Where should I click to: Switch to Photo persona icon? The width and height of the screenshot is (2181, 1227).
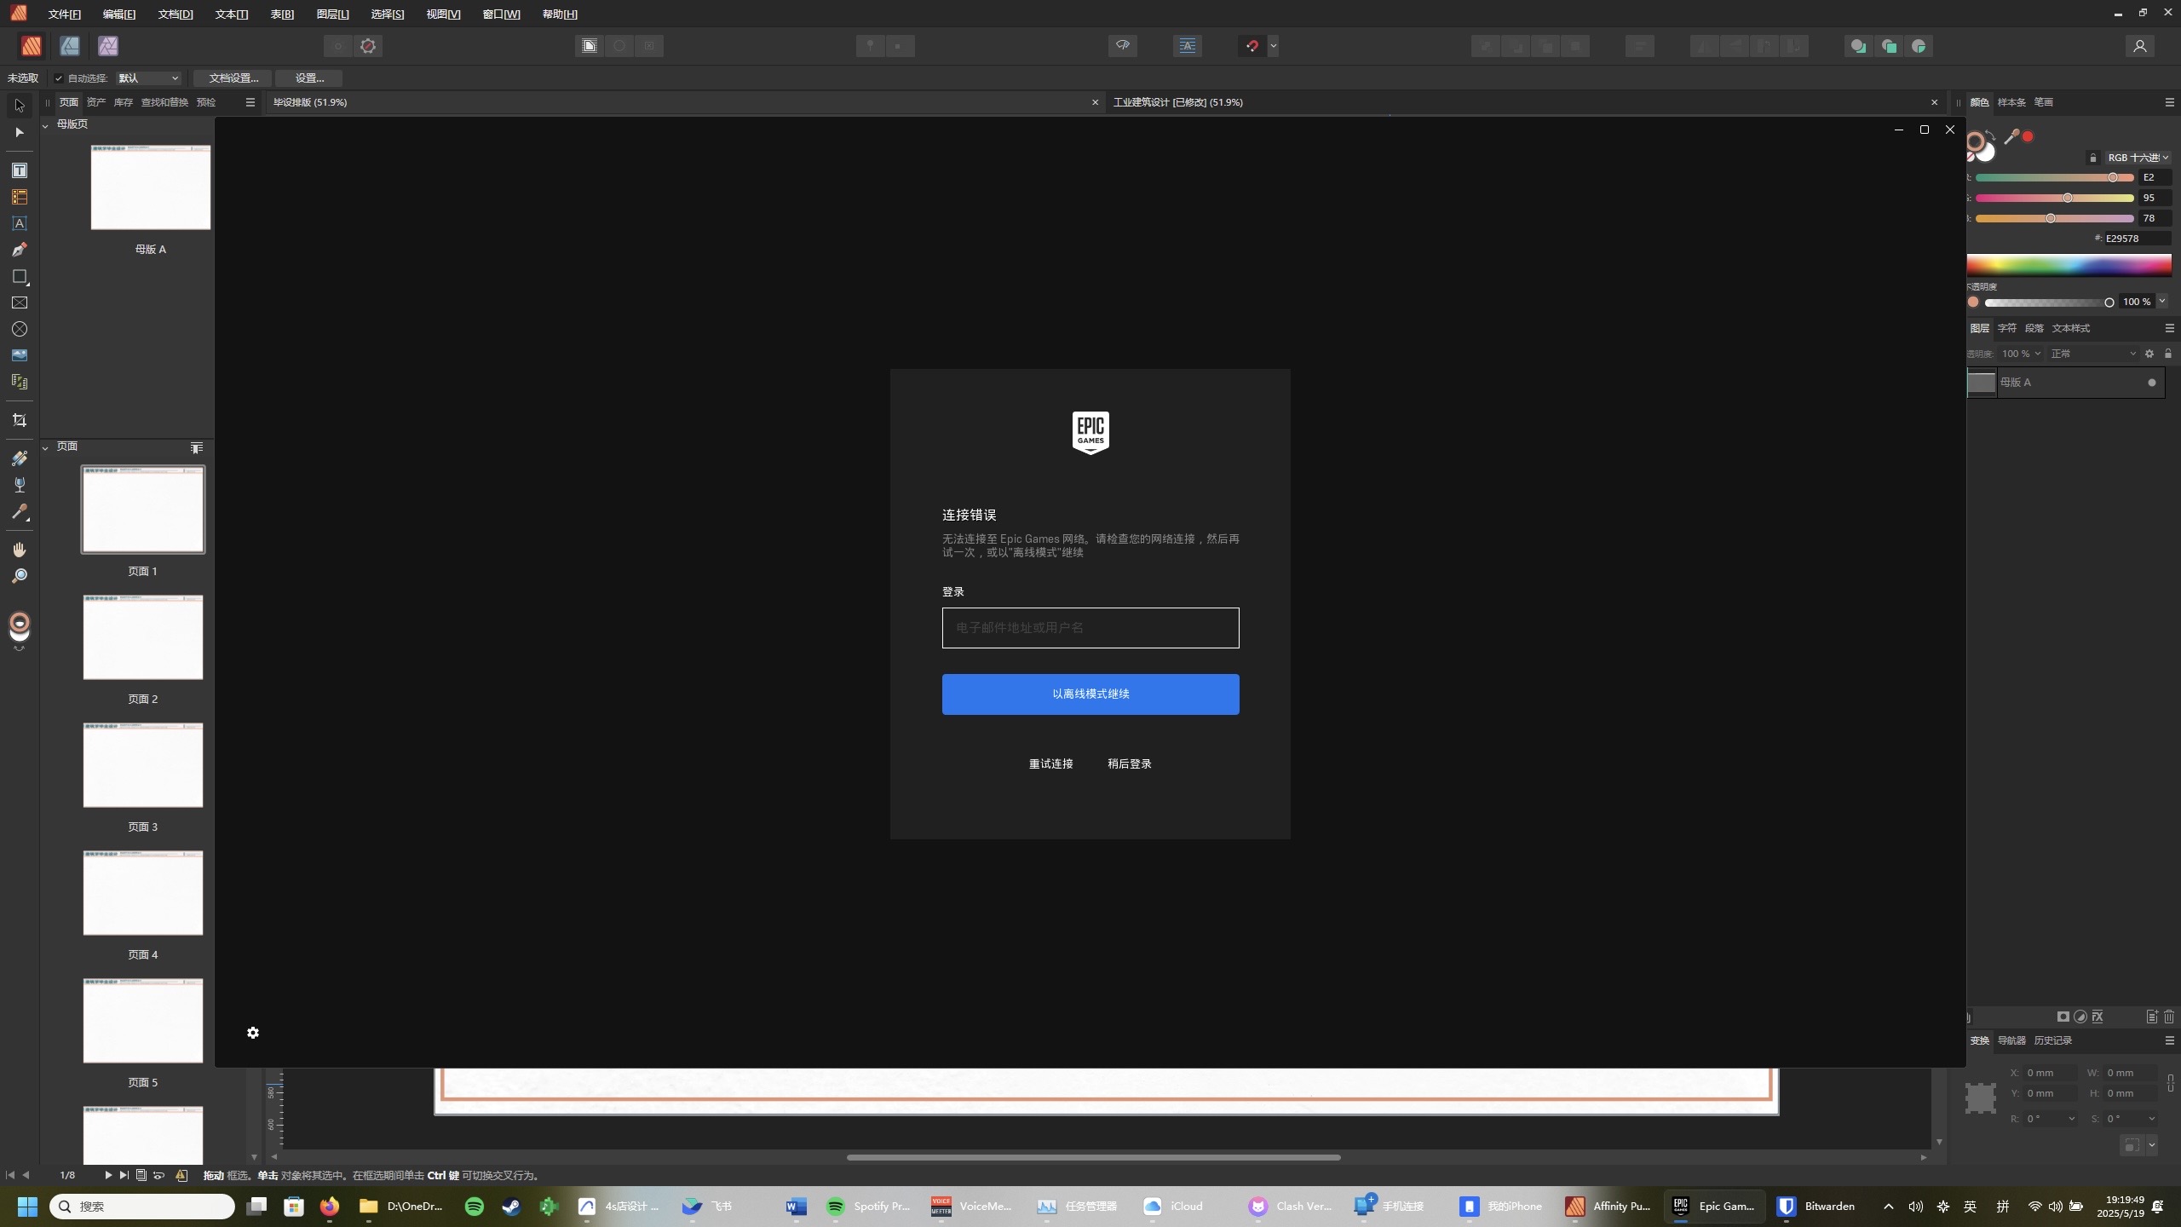(108, 46)
